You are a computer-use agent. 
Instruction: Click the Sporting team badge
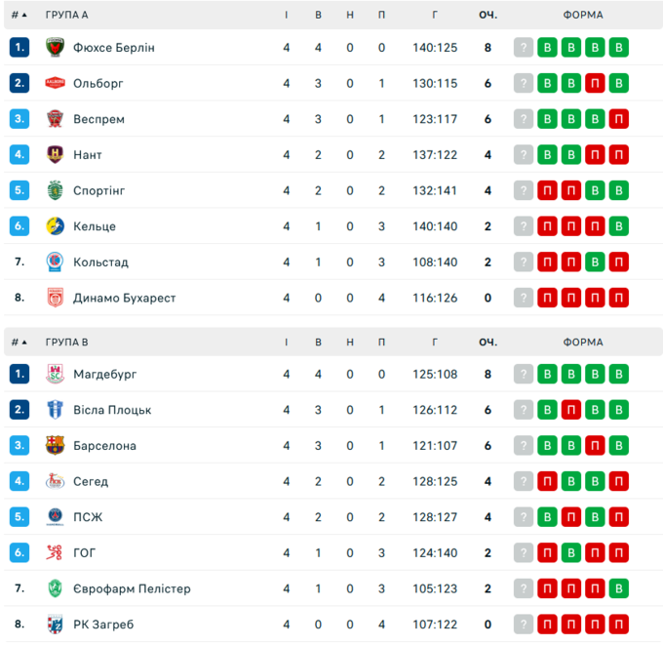(55, 190)
